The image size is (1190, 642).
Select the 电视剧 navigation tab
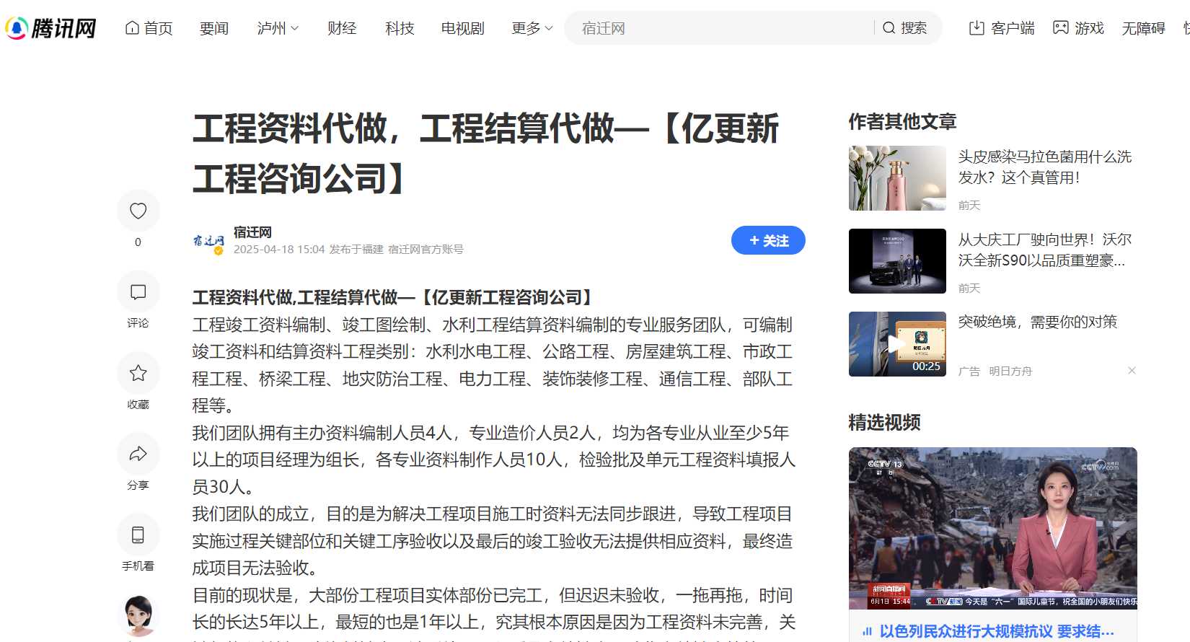(462, 28)
